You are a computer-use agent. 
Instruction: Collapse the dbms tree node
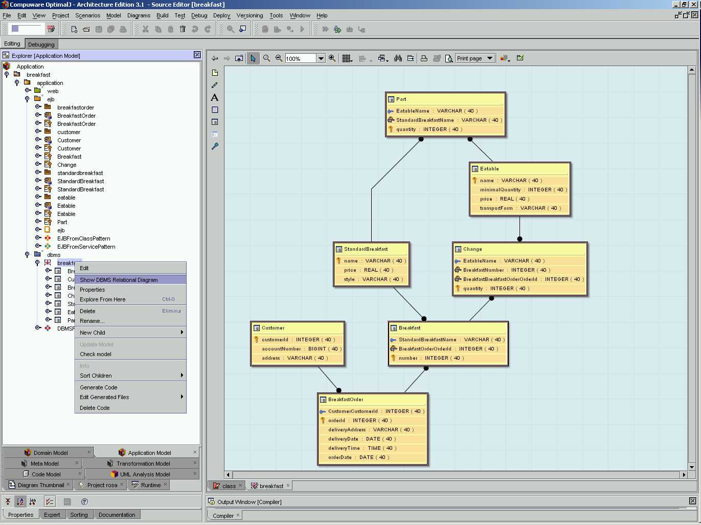click(27, 254)
